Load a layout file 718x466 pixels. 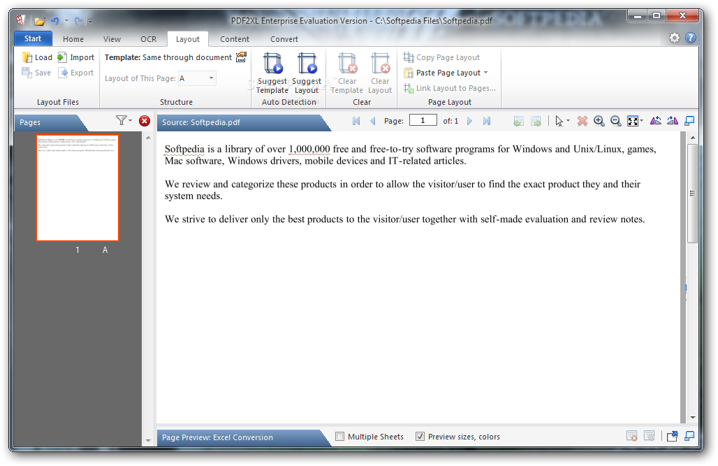[x=38, y=57]
